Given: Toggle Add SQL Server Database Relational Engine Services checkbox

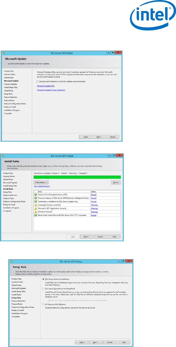Looking at the screenshot, I should pyautogui.click(x=49, y=300).
